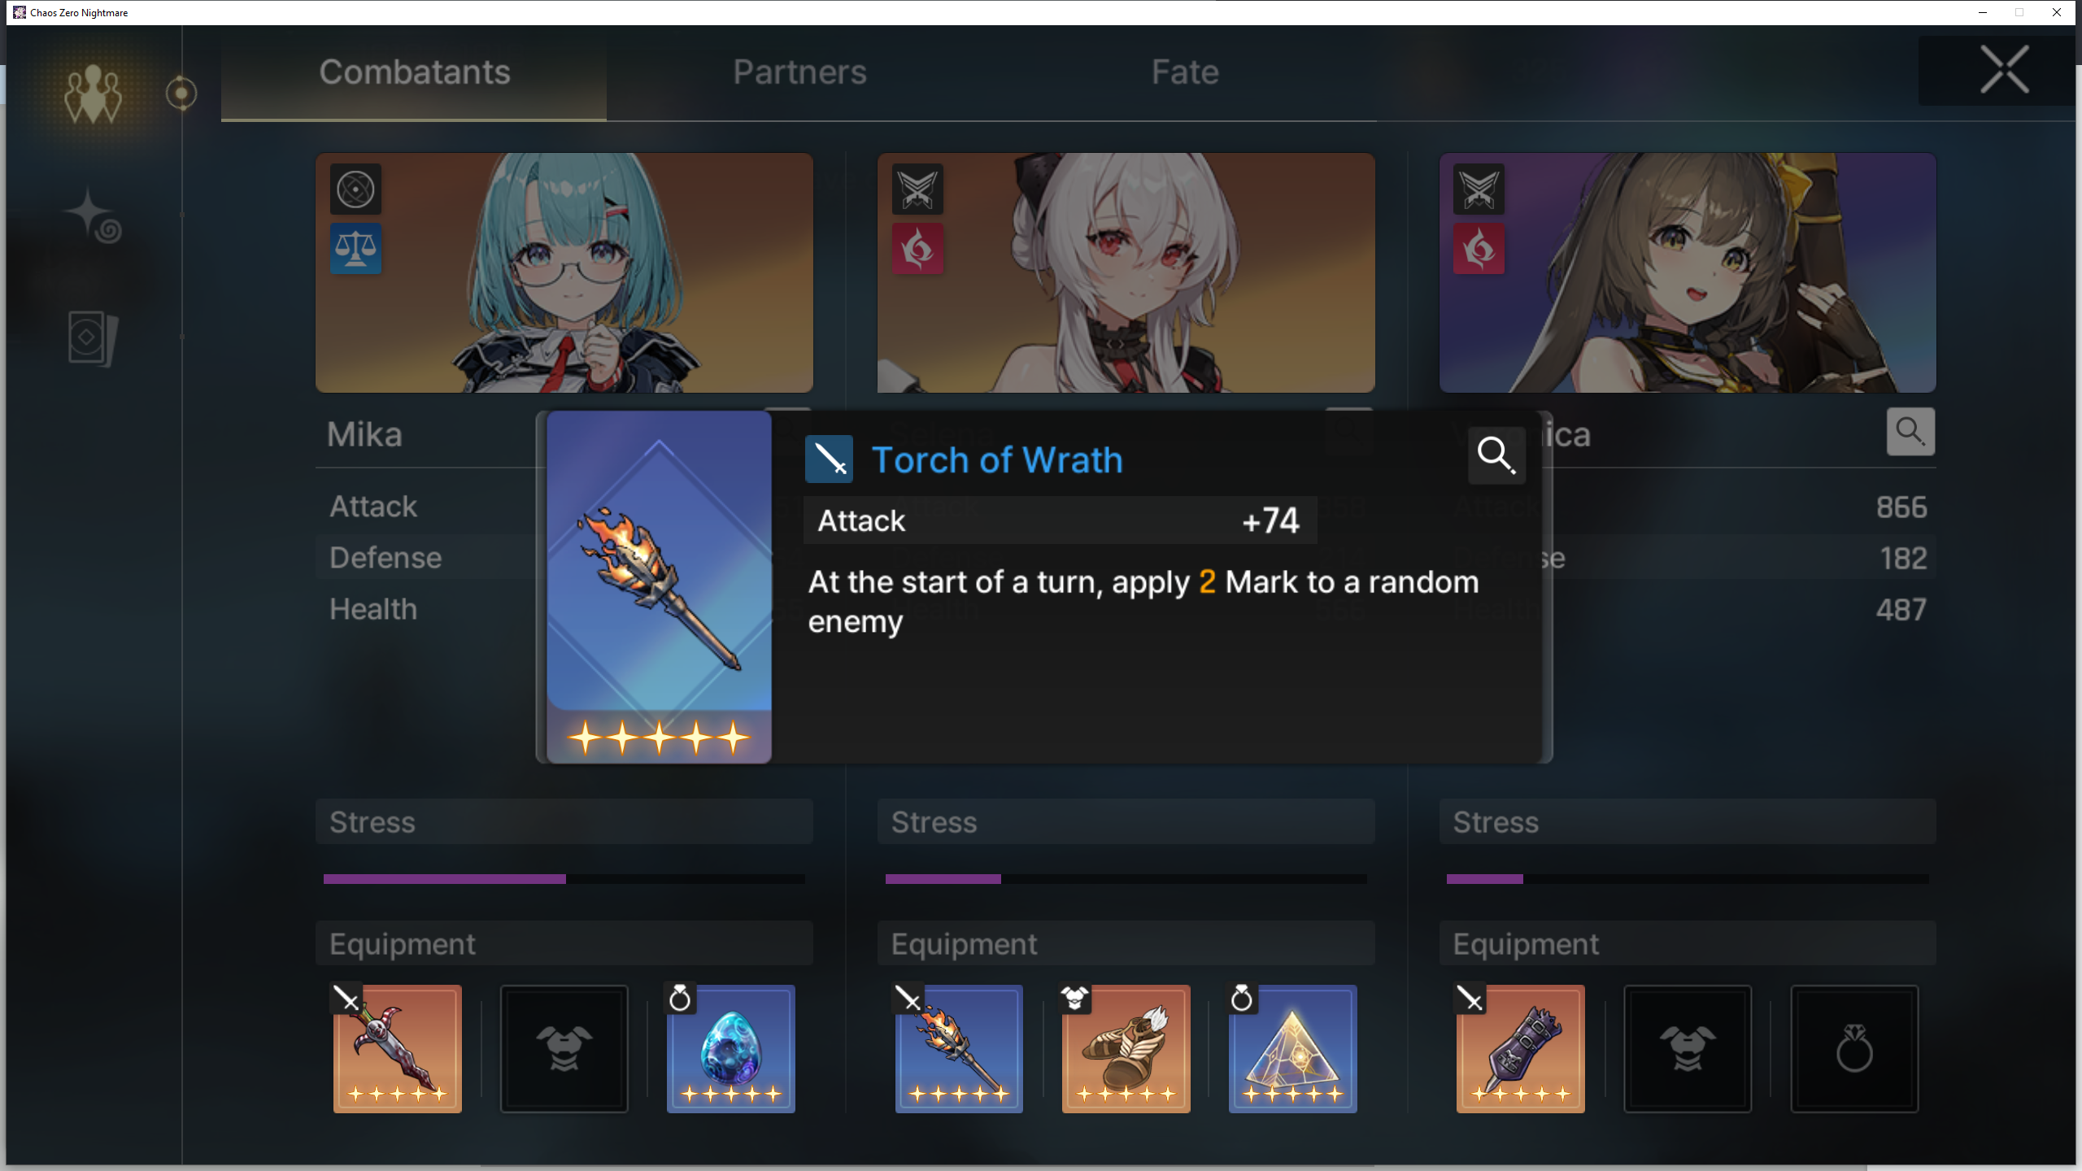Click the white-haired combatant portrait

click(1126, 272)
